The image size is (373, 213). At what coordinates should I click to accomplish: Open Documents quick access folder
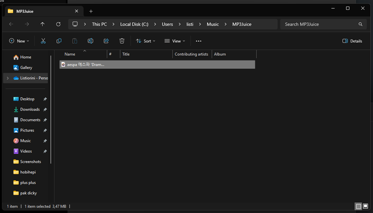27,120
